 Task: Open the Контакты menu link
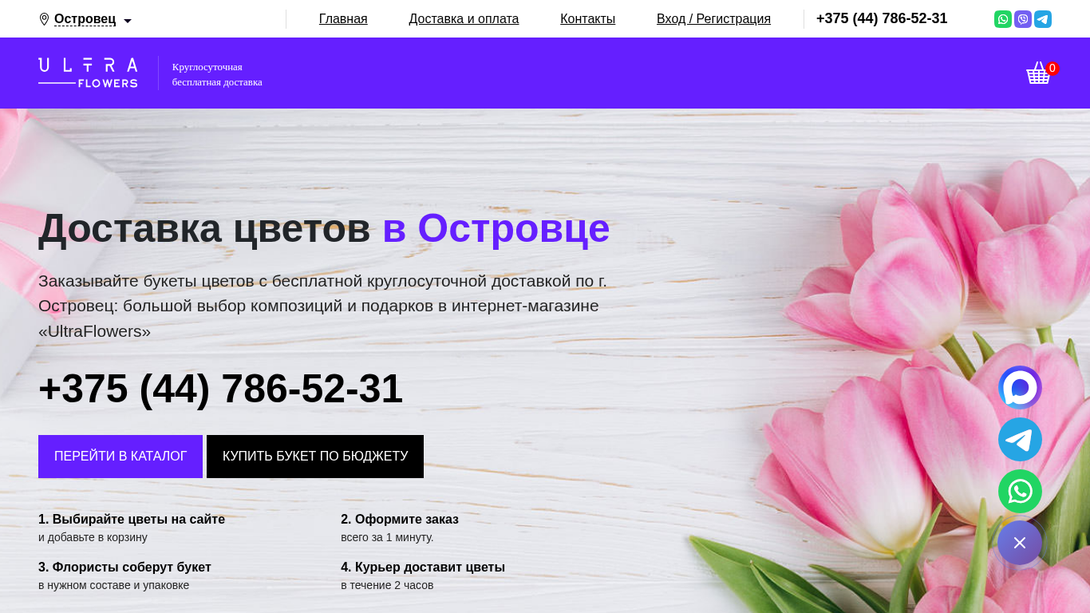pos(587,19)
